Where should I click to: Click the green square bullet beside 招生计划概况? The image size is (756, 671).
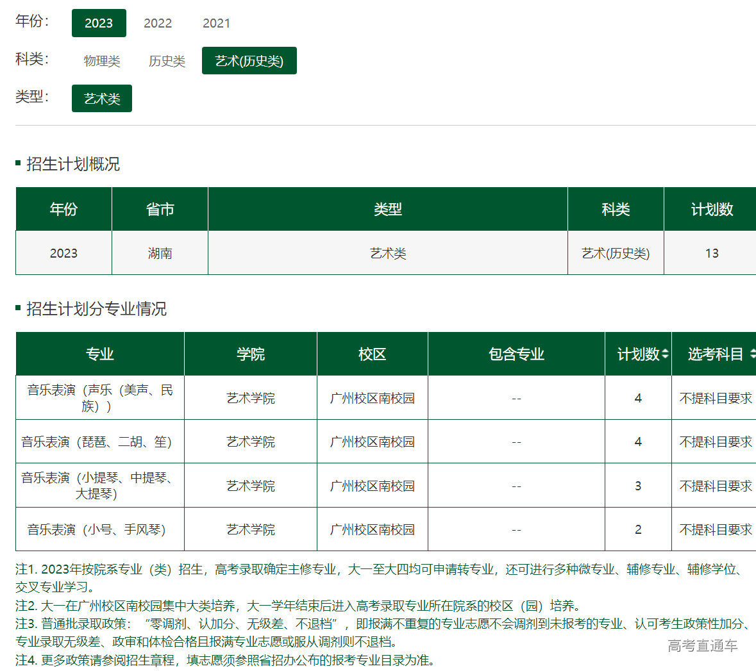17,163
